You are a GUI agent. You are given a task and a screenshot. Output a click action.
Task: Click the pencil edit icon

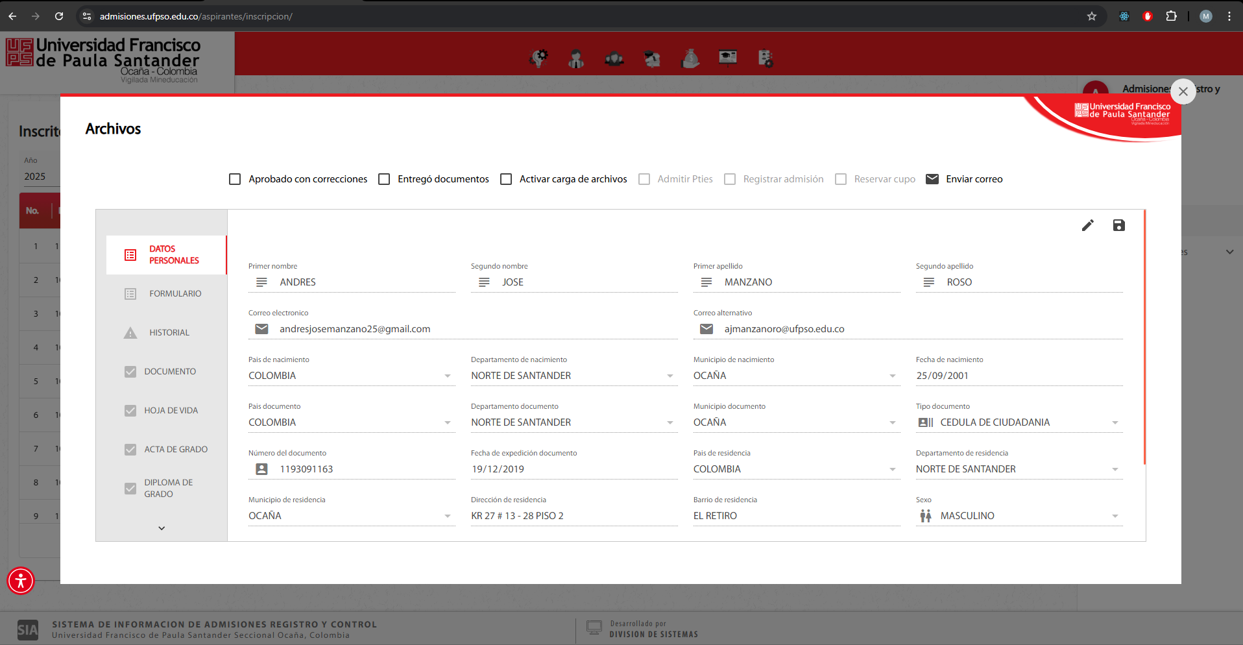[x=1087, y=225]
